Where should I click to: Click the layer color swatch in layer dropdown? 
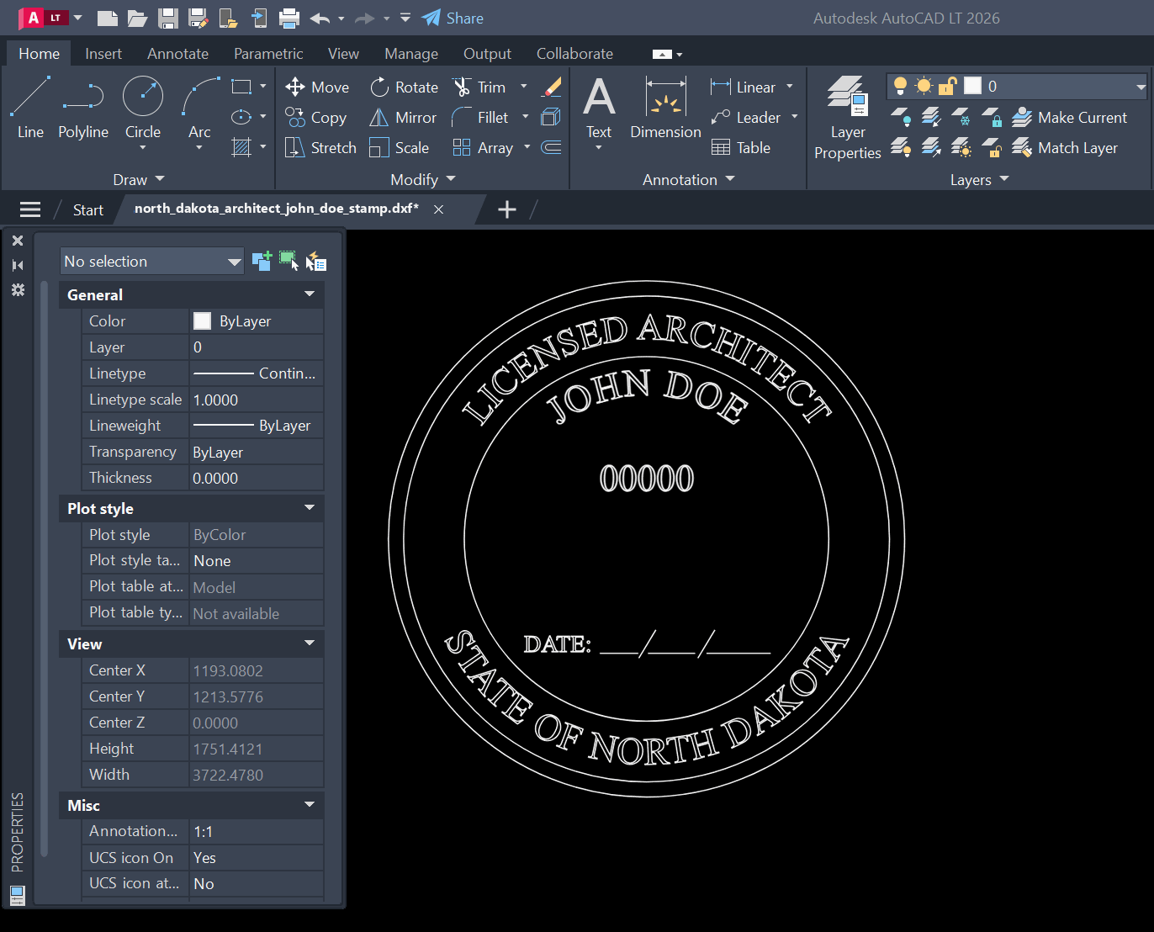point(972,86)
